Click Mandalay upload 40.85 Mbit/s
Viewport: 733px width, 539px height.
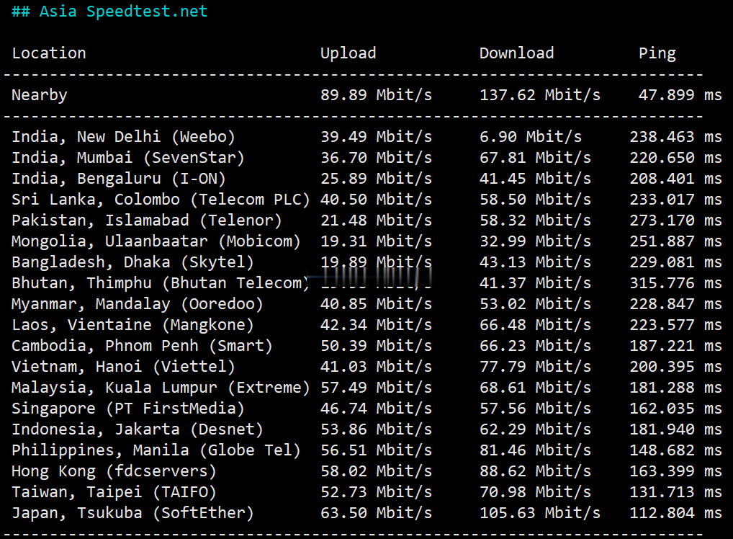pos(377,304)
